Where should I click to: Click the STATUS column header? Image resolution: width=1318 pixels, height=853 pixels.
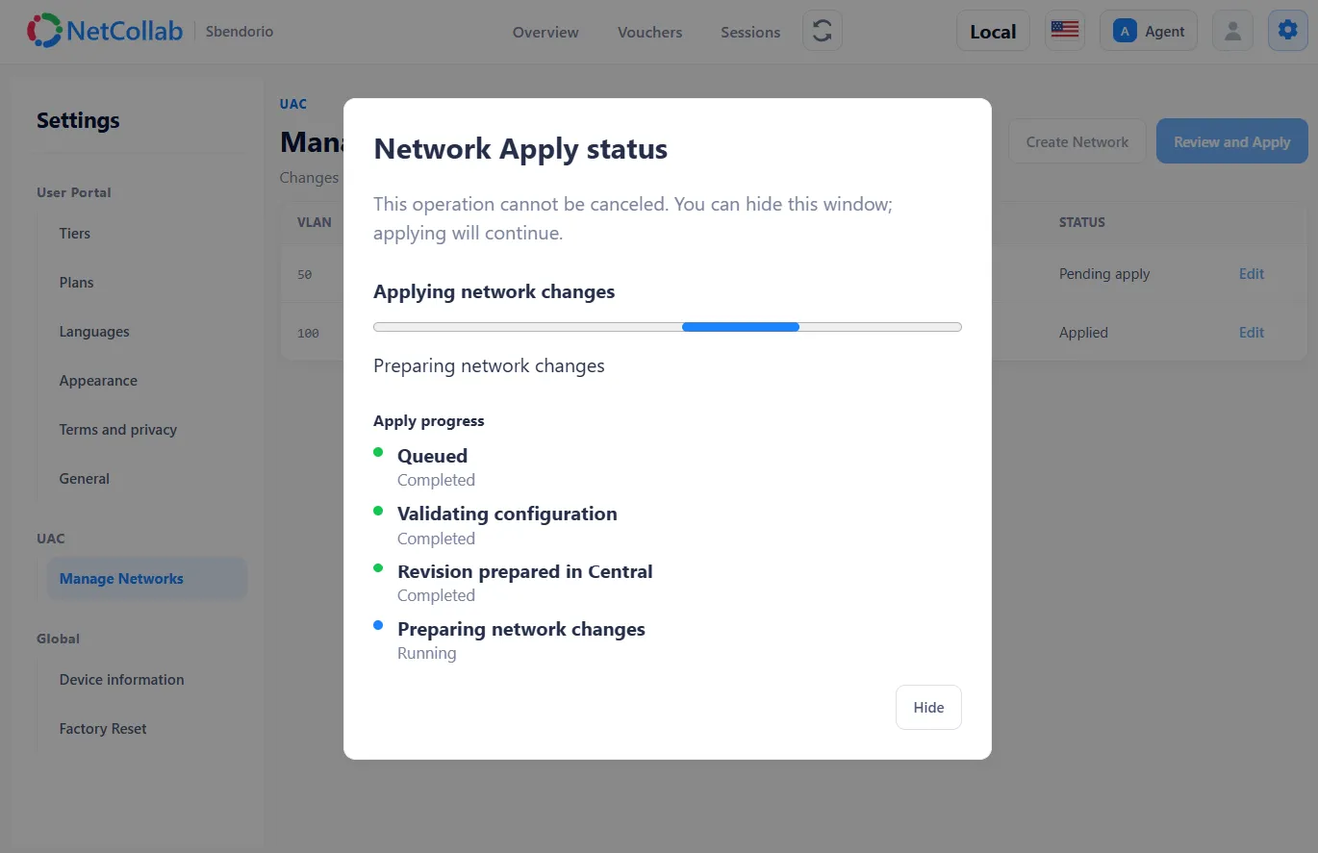[1082, 222]
